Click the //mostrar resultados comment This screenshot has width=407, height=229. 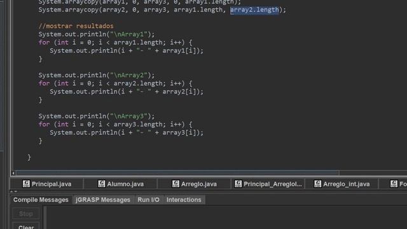pos(76,26)
